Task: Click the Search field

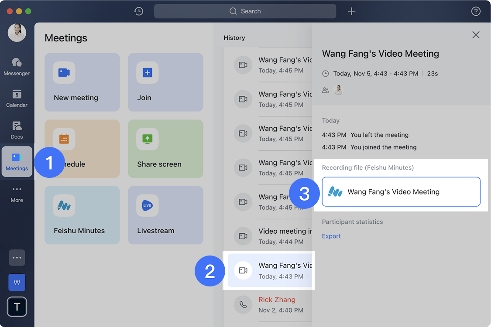Action: [x=245, y=11]
